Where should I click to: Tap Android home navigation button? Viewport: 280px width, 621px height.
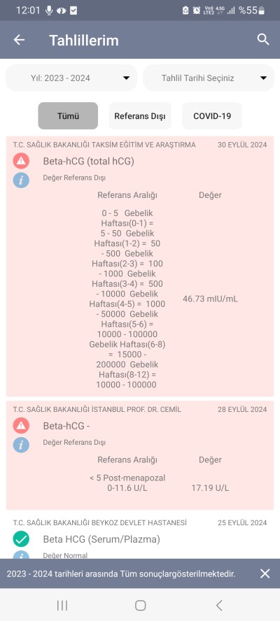click(x=141, y=605)
